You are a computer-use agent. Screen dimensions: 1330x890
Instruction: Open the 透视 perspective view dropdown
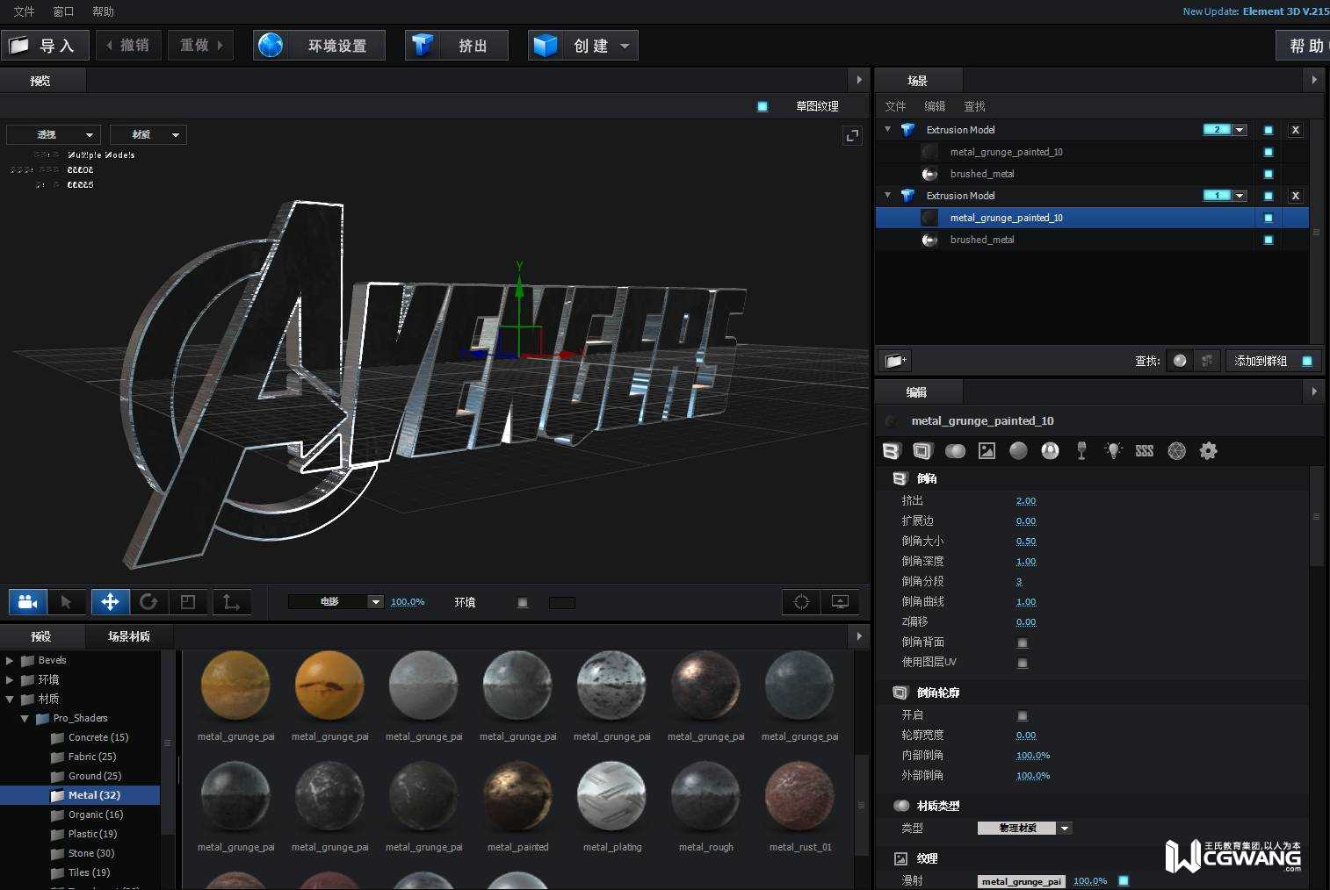pyautogui.click(x=54, y=134)
